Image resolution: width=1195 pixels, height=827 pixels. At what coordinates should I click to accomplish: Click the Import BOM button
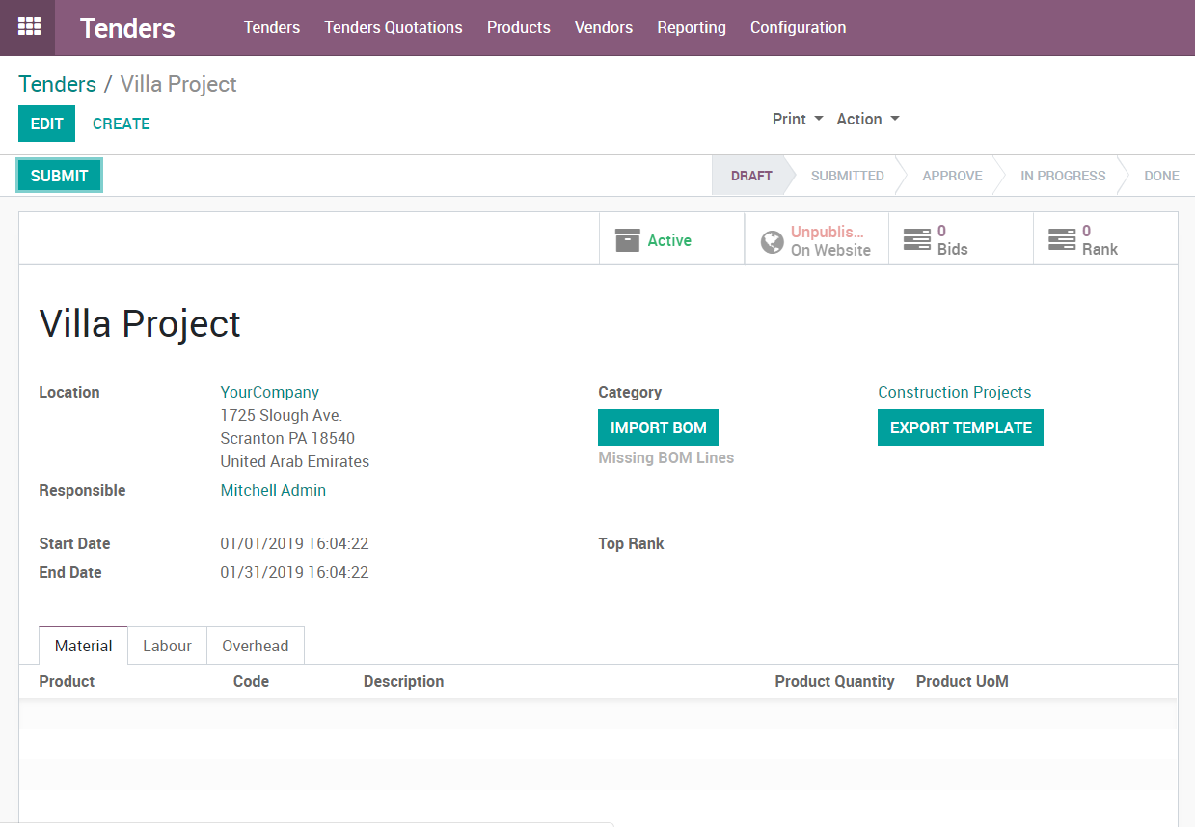(658, 427)
